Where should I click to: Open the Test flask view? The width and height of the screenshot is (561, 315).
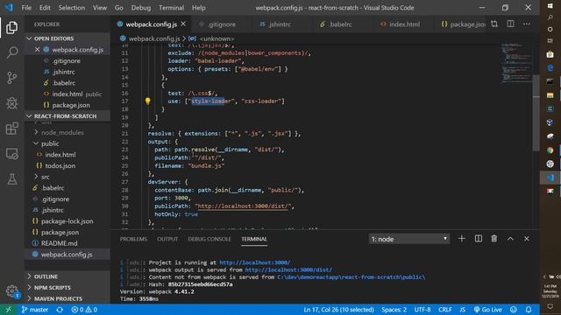tap(11, 179)
